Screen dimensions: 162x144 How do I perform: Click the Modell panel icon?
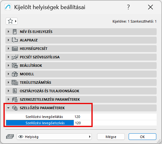pos(15,74)
